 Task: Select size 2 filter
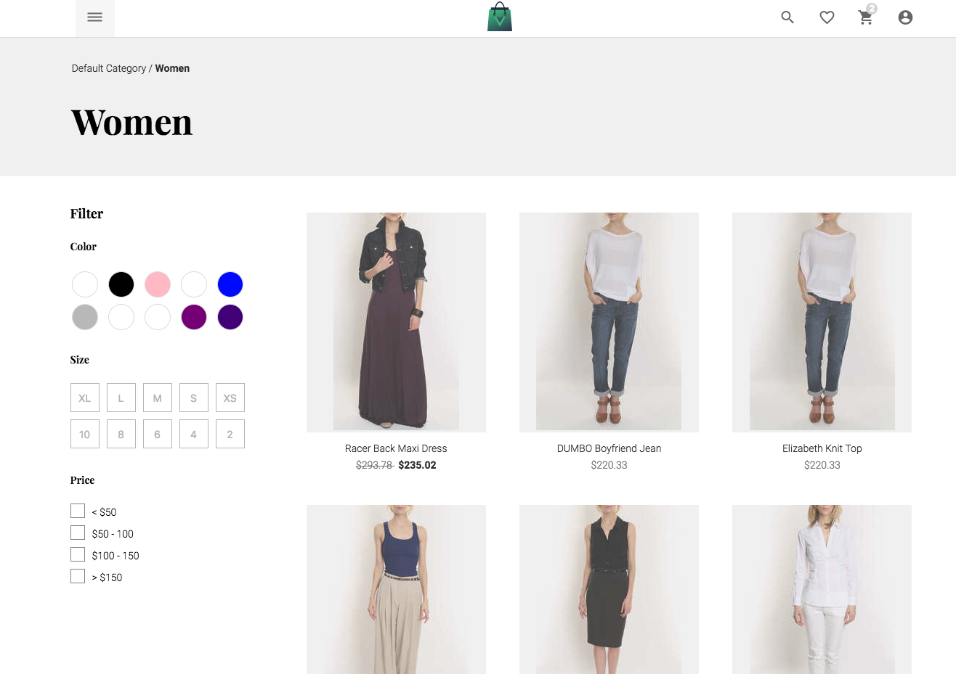pyautogui.click(x=230, y=434)
